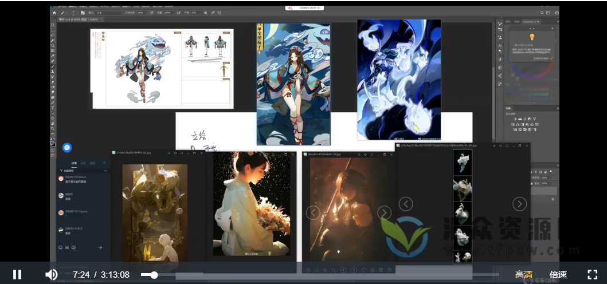The width and height of the screenshot is (607, 284).
Task: Open the 3D panel cube icon
Action: (x=500, y=68)
